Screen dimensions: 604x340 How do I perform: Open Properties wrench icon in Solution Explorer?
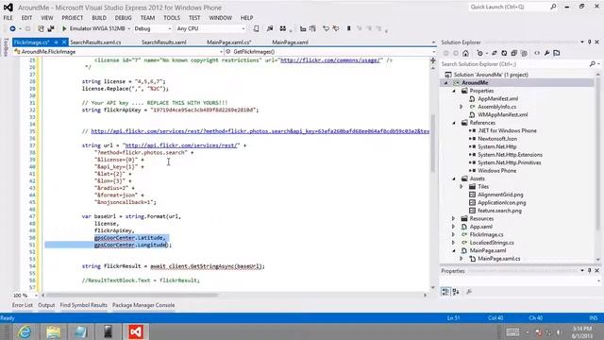coord(547,53)
